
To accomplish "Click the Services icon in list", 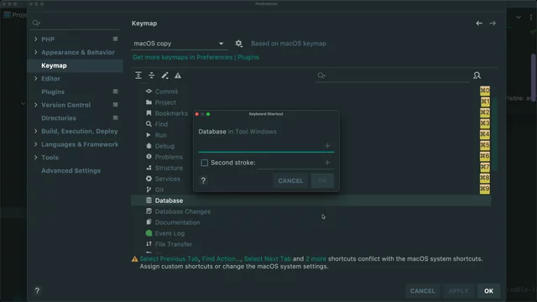I will coord(149,179).
